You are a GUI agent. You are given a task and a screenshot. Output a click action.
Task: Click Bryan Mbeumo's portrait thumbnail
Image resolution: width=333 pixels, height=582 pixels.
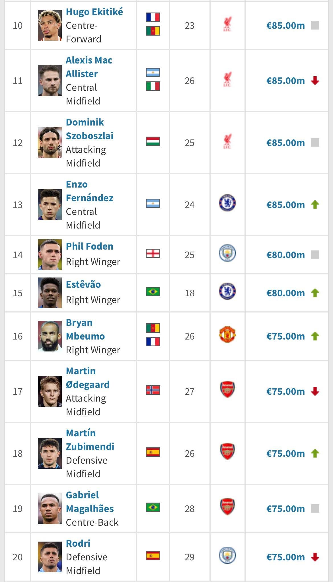50,336
